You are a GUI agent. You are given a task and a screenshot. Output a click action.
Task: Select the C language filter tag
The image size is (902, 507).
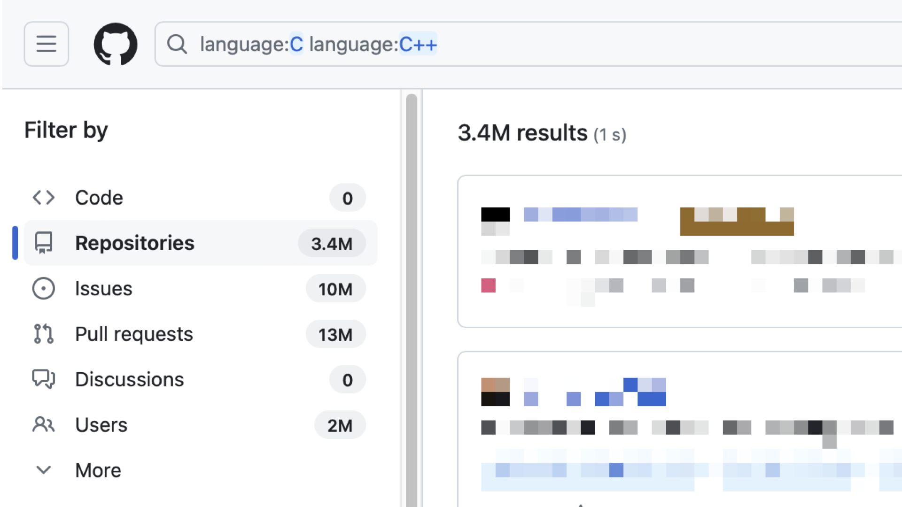point(296,44)
